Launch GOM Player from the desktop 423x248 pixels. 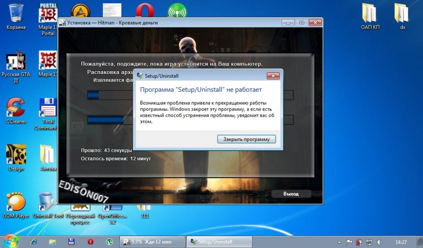16,205
